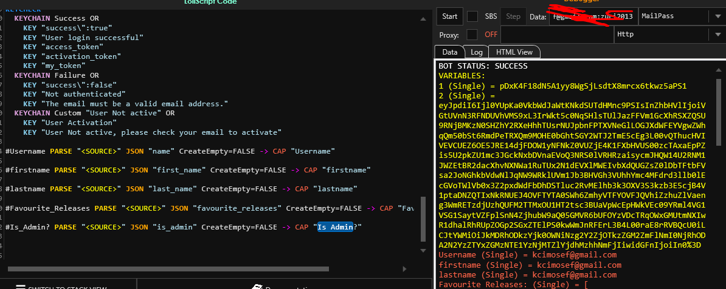Click the KEY "User login successful" line
The height and width of the screenshot is (289, 726).
pos(83,38)
